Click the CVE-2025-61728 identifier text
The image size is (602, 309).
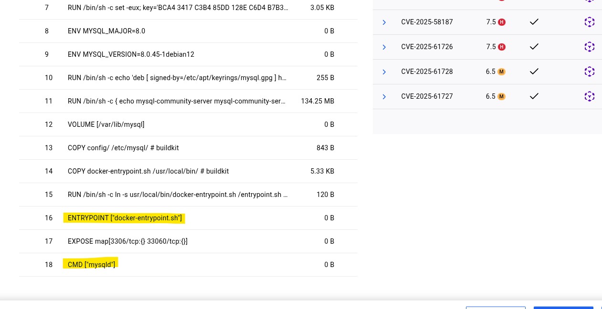(427, 72)
